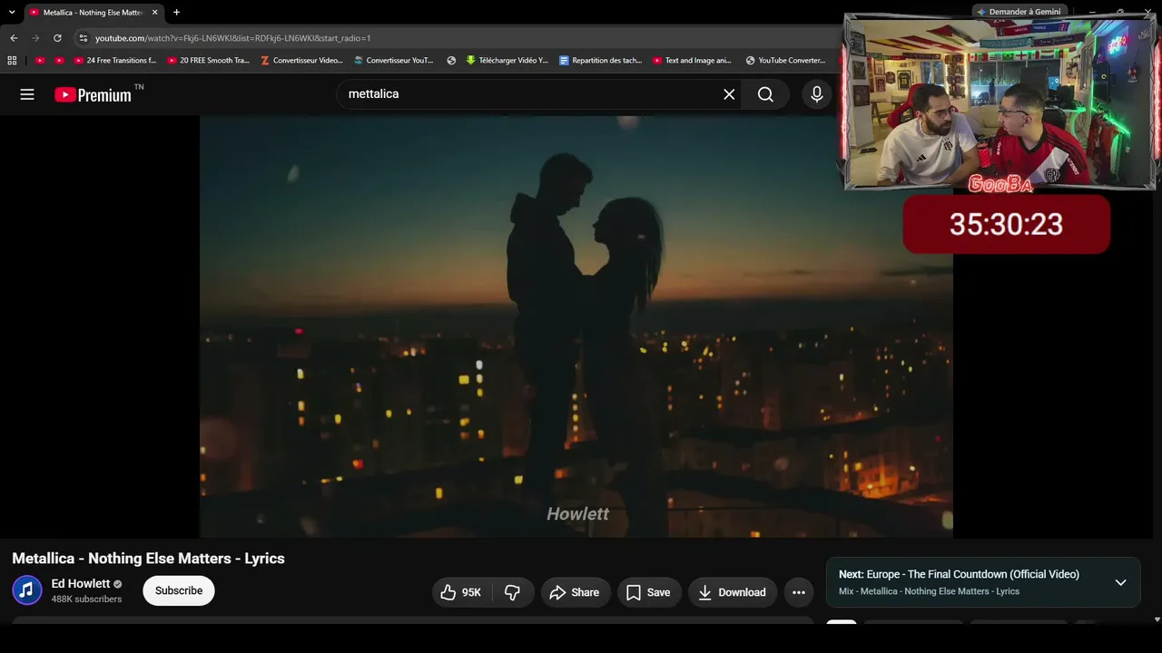Start voice search with microphone

817,94
